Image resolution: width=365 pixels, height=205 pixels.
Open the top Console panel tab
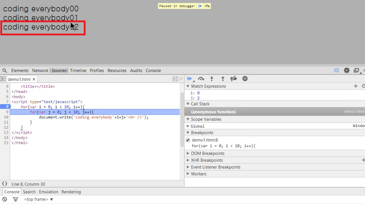(153, 70)
